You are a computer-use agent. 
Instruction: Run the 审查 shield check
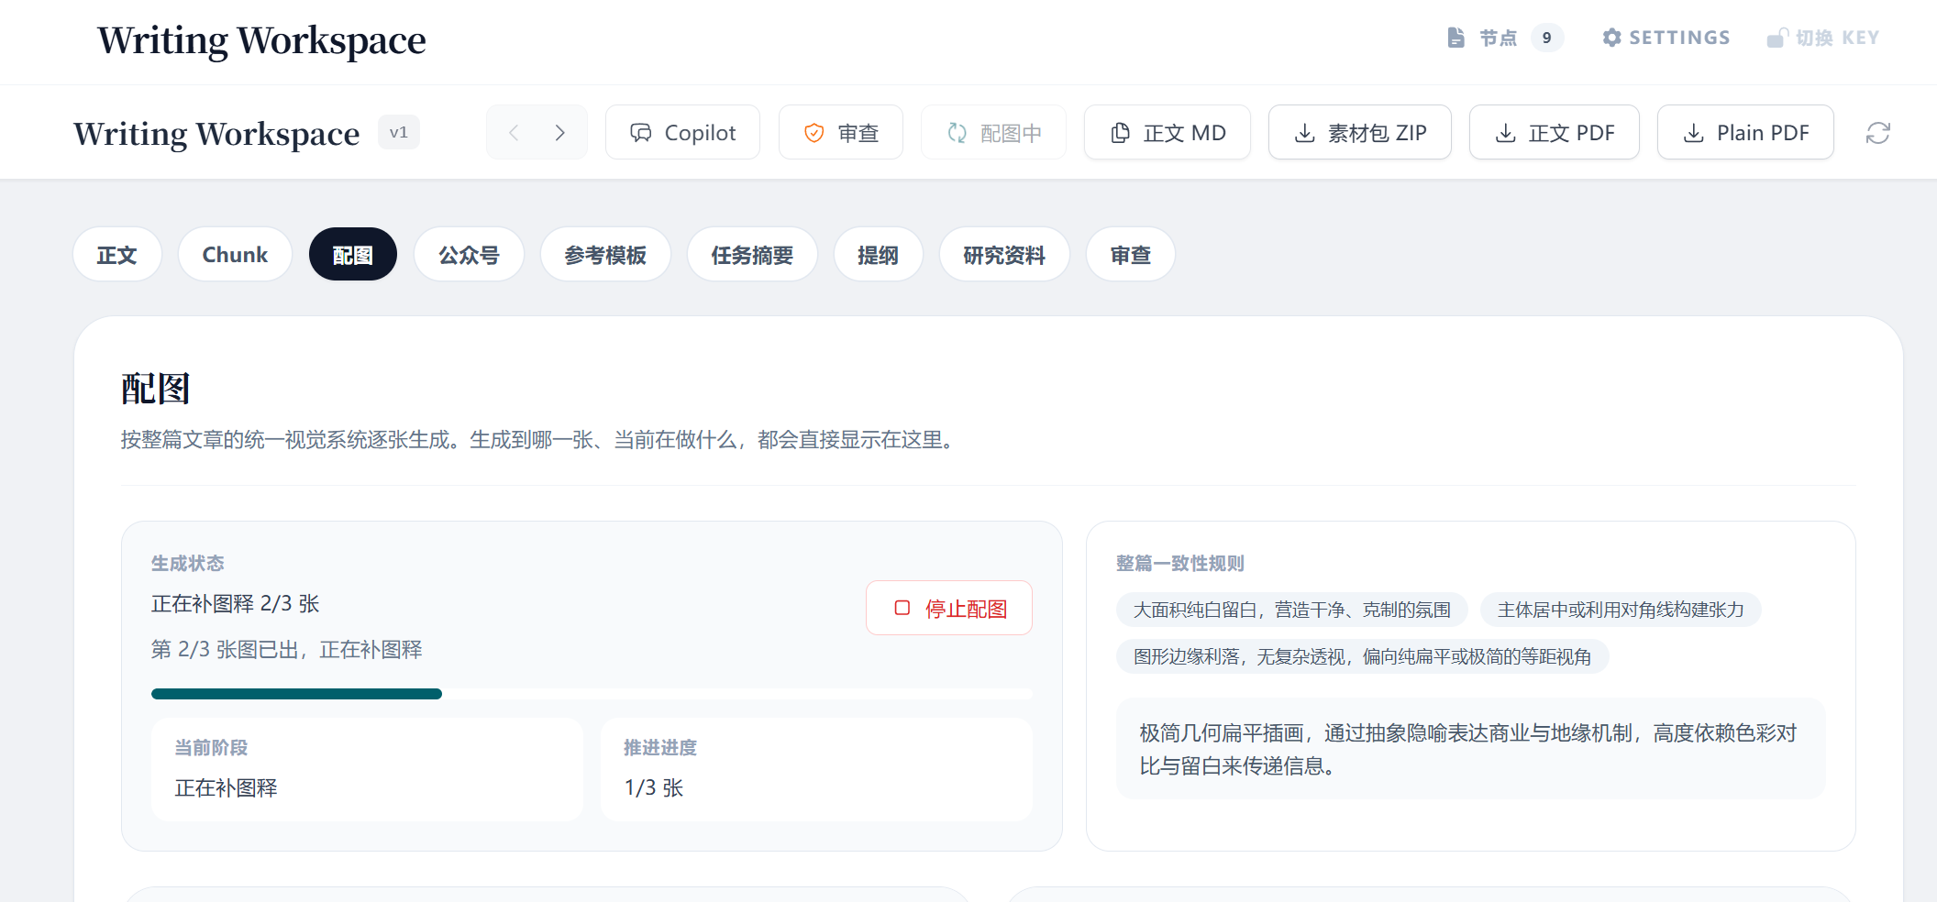(x=840, y=133)
